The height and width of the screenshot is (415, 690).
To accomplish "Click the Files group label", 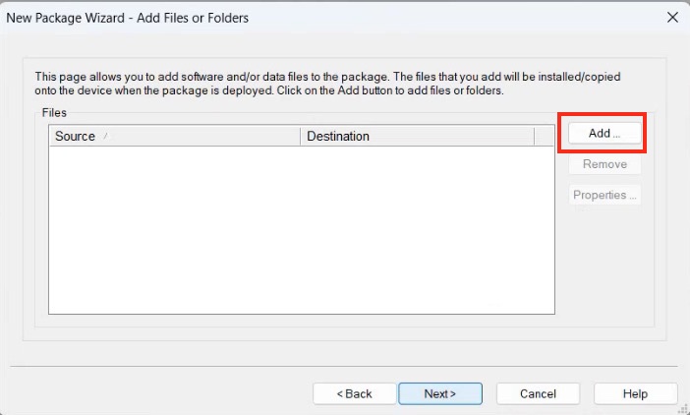I will 55,113.
